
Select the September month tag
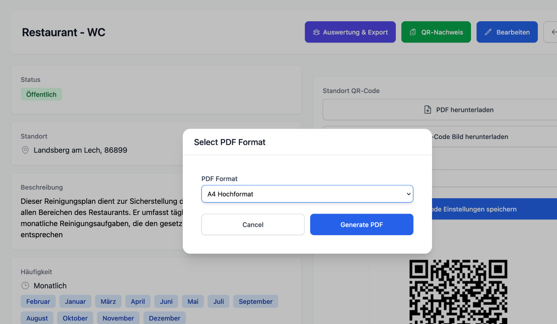(256, 302)
